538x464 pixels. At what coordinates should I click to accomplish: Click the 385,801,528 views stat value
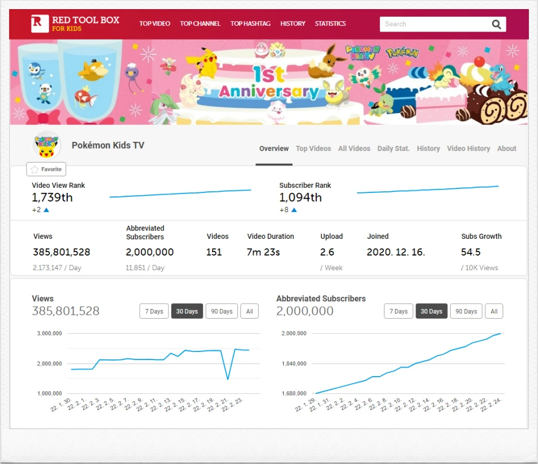(62, 252)
